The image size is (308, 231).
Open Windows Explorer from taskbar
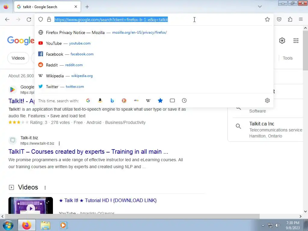pos(45,225)
